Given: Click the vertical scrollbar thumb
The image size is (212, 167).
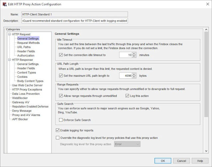Looking at the screenshot, I should click(206, 74).
